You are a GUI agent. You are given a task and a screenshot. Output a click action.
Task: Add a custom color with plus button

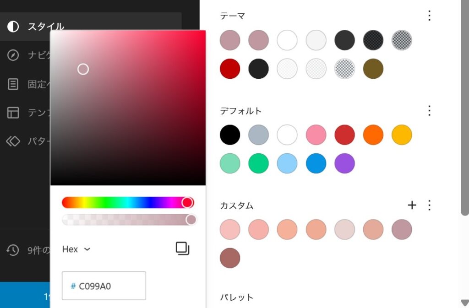[412, 205]
